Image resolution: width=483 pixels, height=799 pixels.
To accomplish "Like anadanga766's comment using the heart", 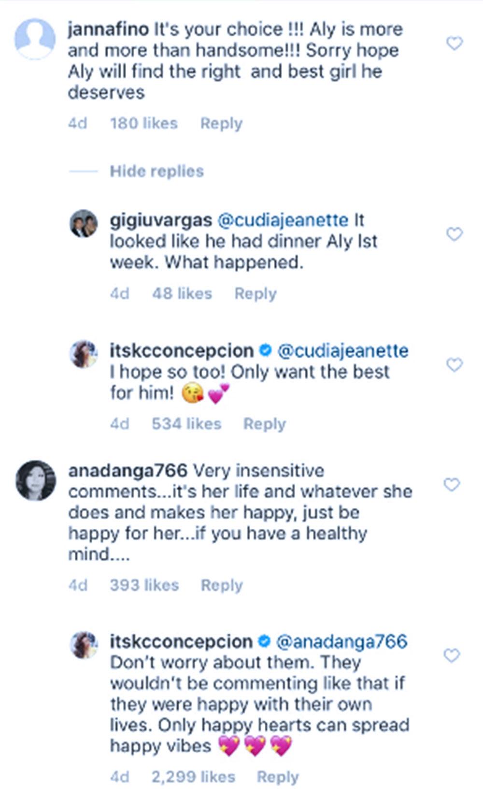I will pos(452,484).
